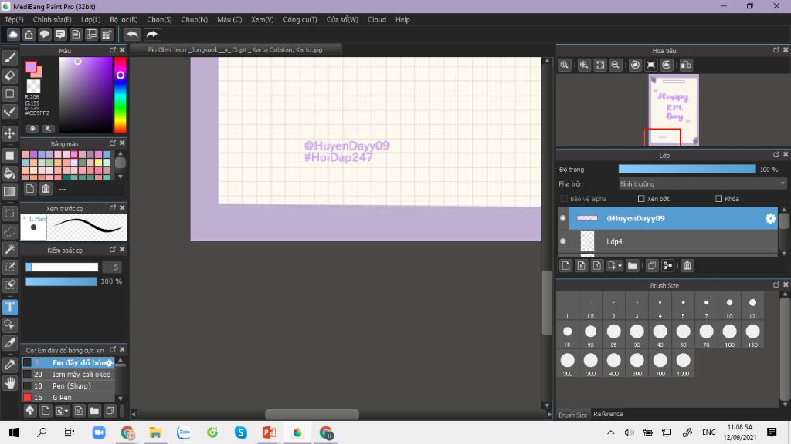The image size is (791, 444).
Task: Hide the @HuyenDayy09 layer
Action: [563, 218]
